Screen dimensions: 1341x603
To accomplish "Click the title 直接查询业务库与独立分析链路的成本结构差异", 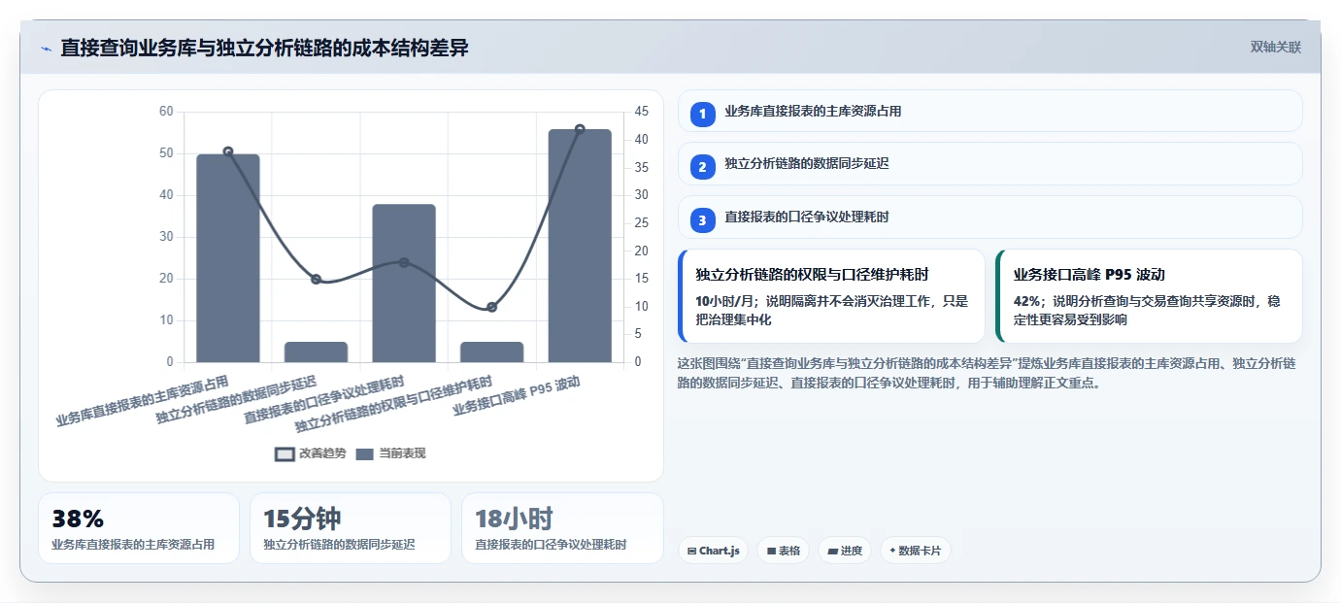I will click(264, 48).
